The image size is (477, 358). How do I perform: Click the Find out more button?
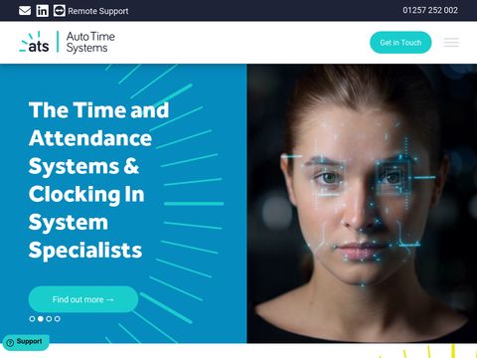pos(83,299)
